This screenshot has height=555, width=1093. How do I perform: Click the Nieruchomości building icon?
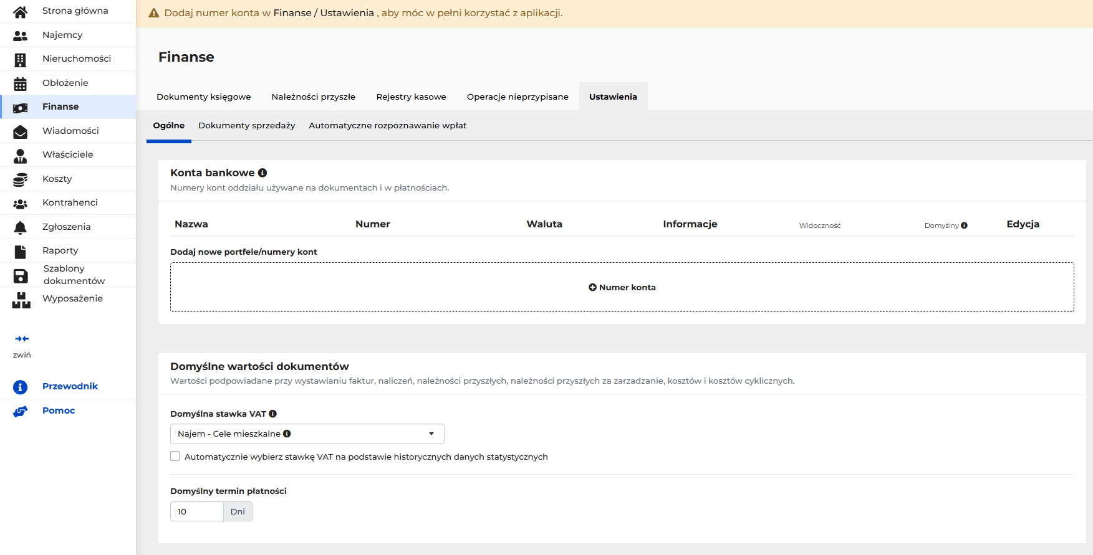pos(20,60)
